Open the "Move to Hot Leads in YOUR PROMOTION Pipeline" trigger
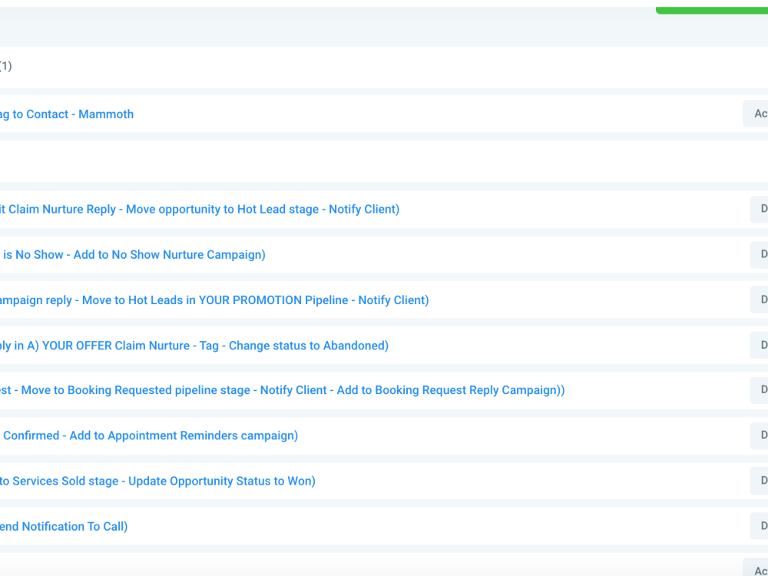 point(215,300)
